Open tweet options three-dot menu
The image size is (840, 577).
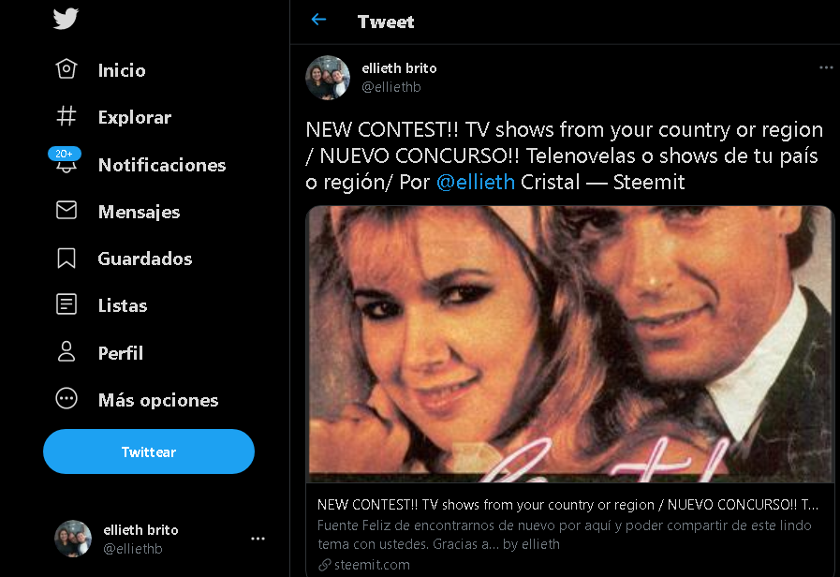826,67
